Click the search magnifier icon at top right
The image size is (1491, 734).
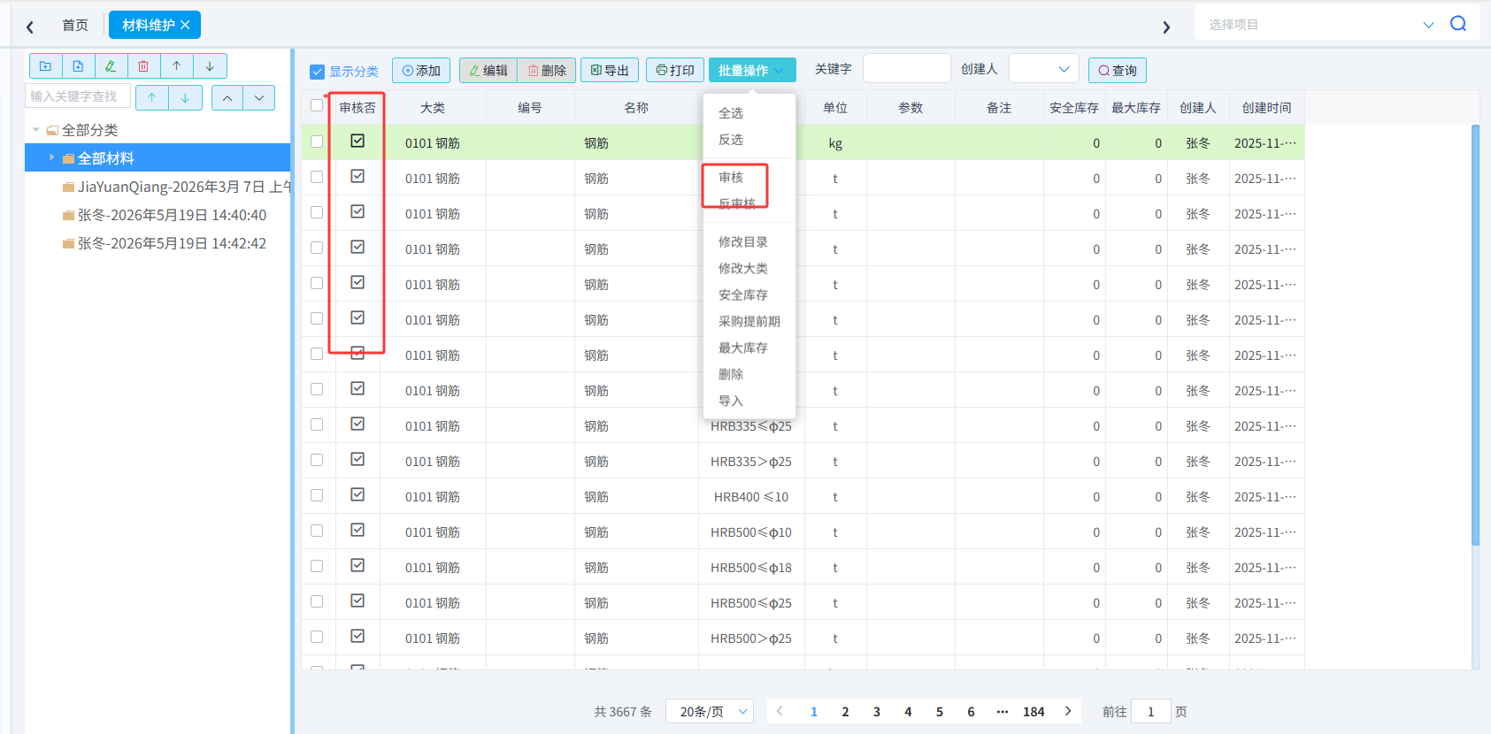point(1458,24)
